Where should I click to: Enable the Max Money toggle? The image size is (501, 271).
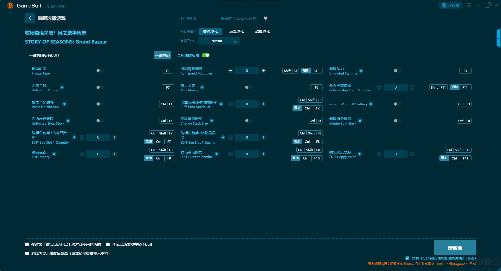tap(248, 87)
